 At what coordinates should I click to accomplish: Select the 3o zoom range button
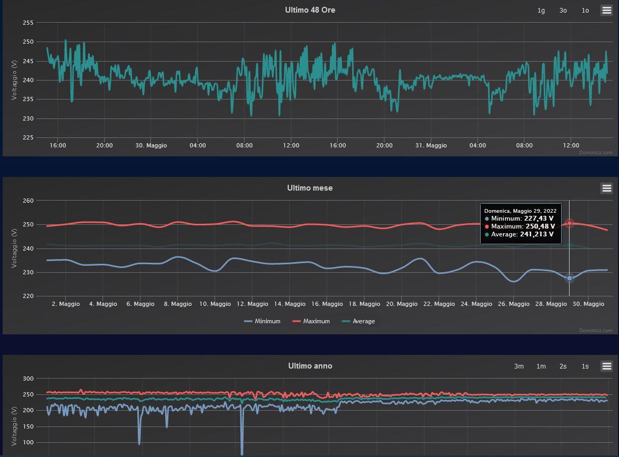(563, 11)
